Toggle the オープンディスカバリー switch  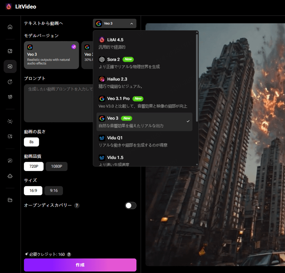(130, 206)
